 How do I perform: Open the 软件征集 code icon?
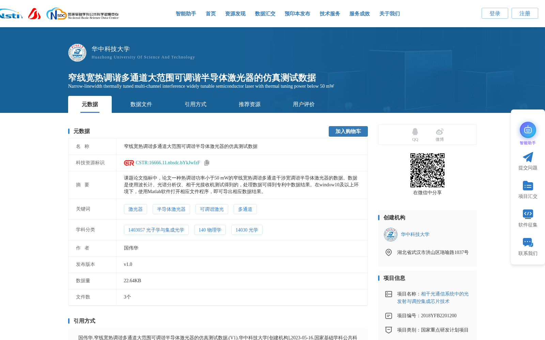[528, 214]
